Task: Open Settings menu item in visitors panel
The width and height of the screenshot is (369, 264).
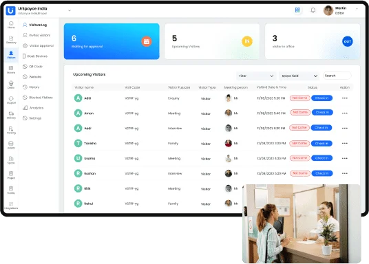Action: click(32, 118)
